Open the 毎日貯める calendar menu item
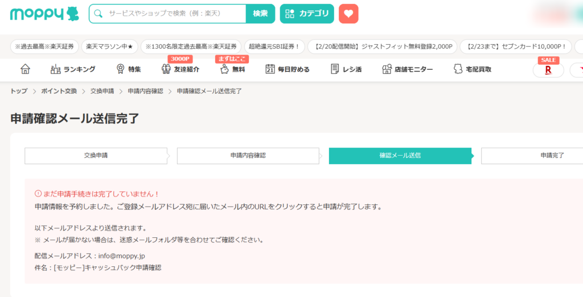583x297 pixels. 288,69
